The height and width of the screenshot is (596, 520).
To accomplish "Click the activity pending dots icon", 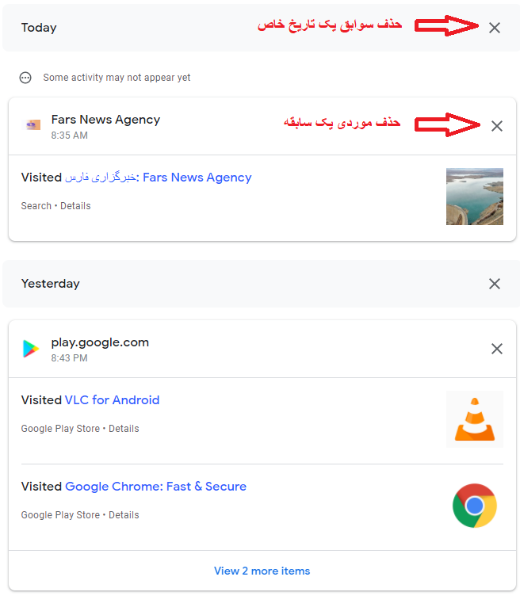I will pyautogui.click(x=25, y=78).
